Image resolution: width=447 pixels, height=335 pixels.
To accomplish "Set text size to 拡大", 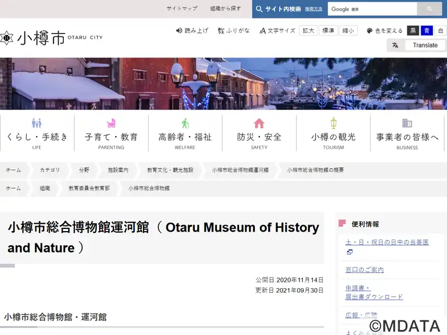I will point(308,31).
